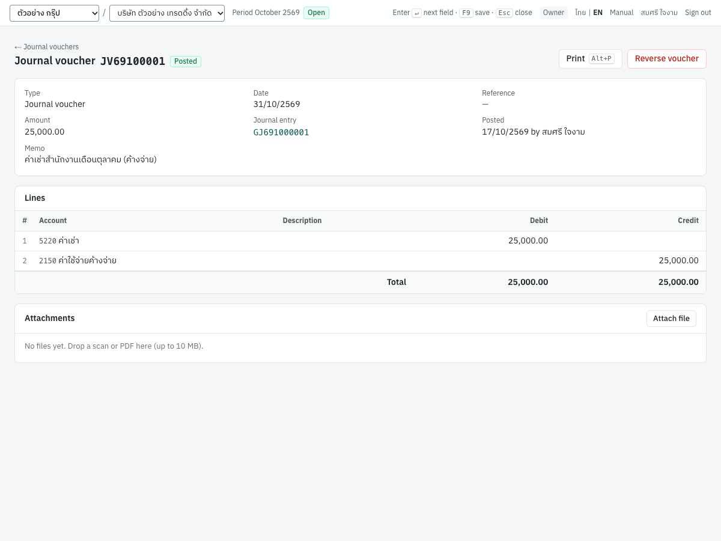The image size is (721, 541).
Task: Click the Total debit 25,000.00 cell
Action: (x=528, y=282)
